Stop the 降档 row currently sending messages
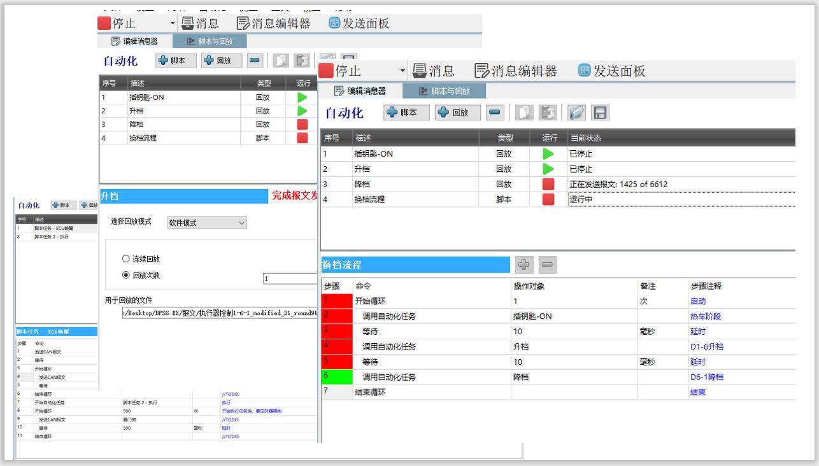Viewport: 819px width, 466px height. 548,184
